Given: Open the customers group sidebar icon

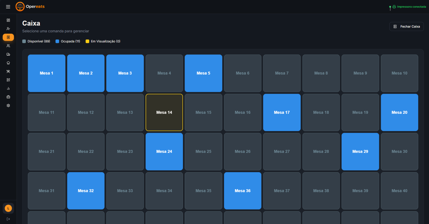Looking at the screenshot, I should click(8, 46).
